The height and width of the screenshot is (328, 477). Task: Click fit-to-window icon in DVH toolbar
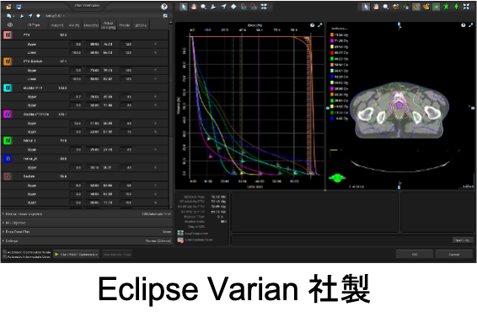click(264, 7)
